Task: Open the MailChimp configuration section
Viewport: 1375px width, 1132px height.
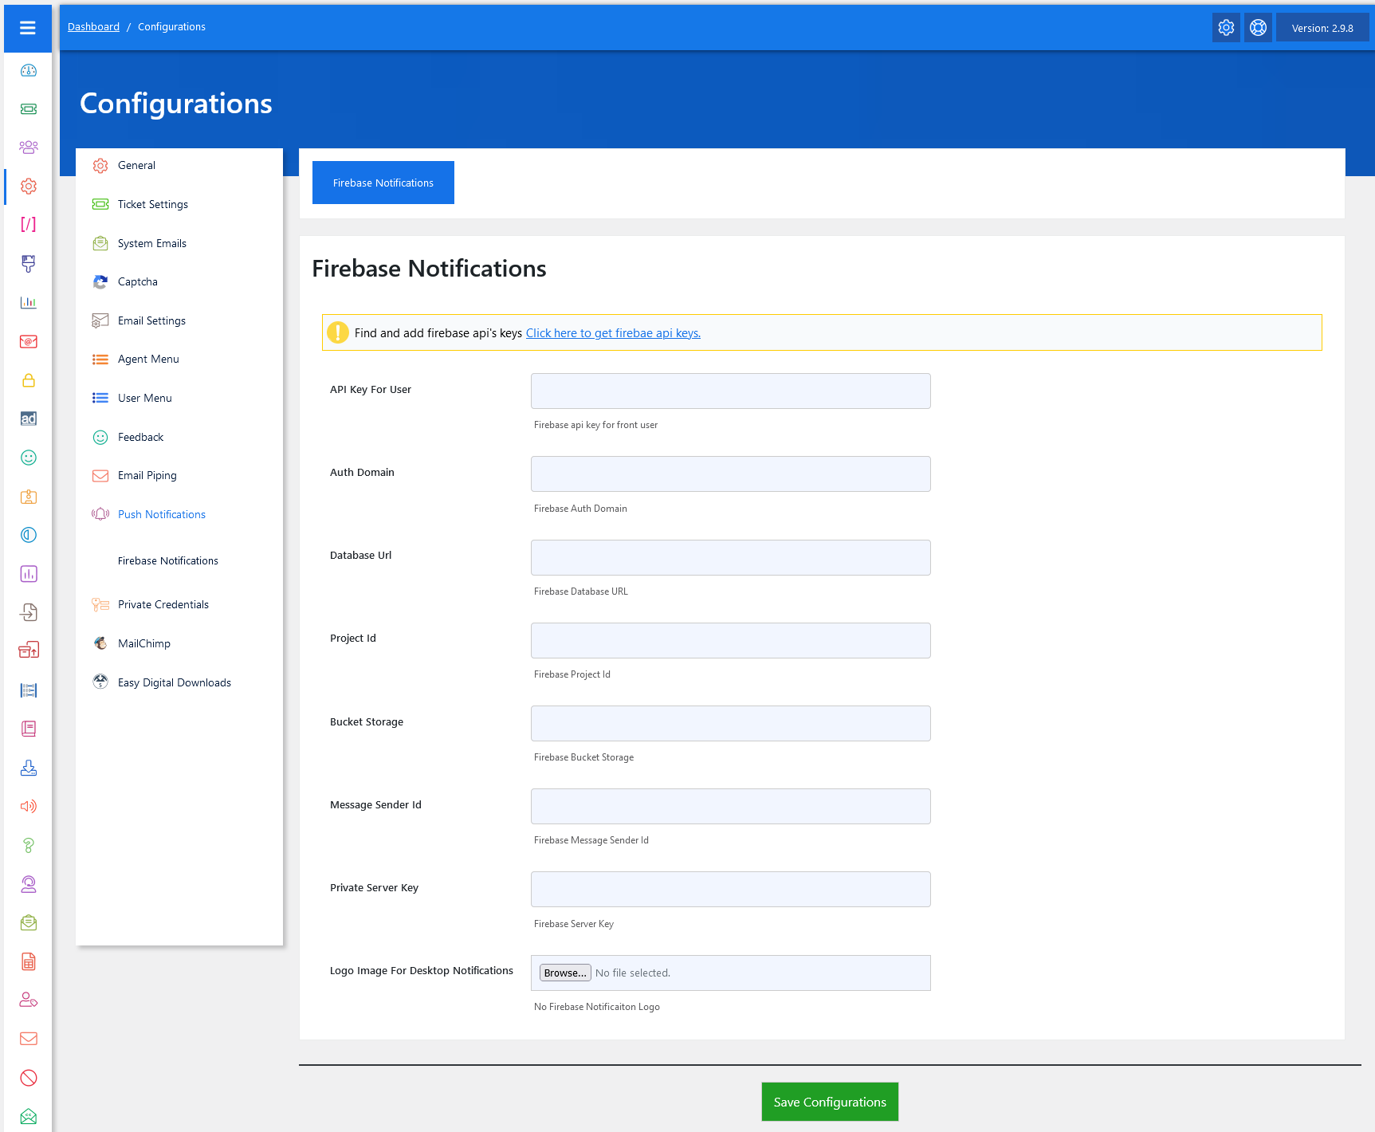Action: click(143, 643)
